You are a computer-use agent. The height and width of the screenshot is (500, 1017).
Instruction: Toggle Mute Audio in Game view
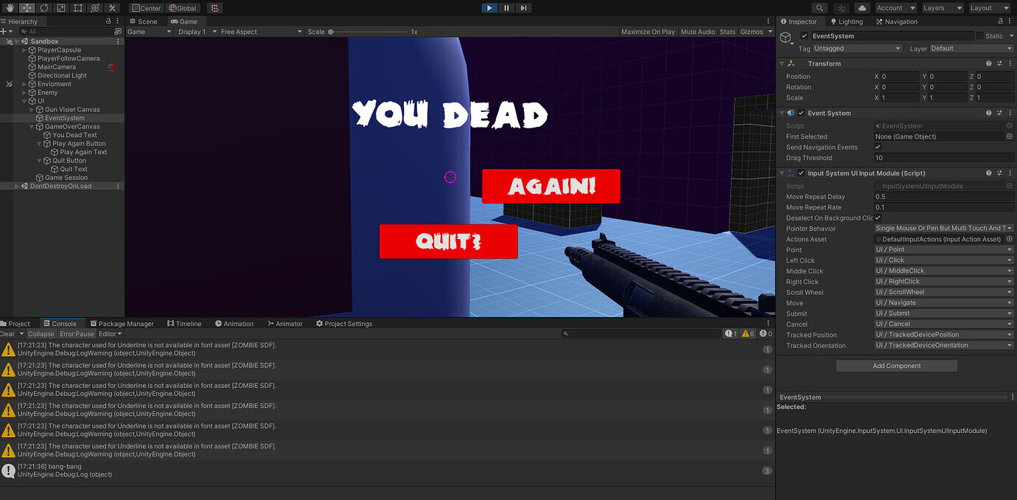click(698, 32)
